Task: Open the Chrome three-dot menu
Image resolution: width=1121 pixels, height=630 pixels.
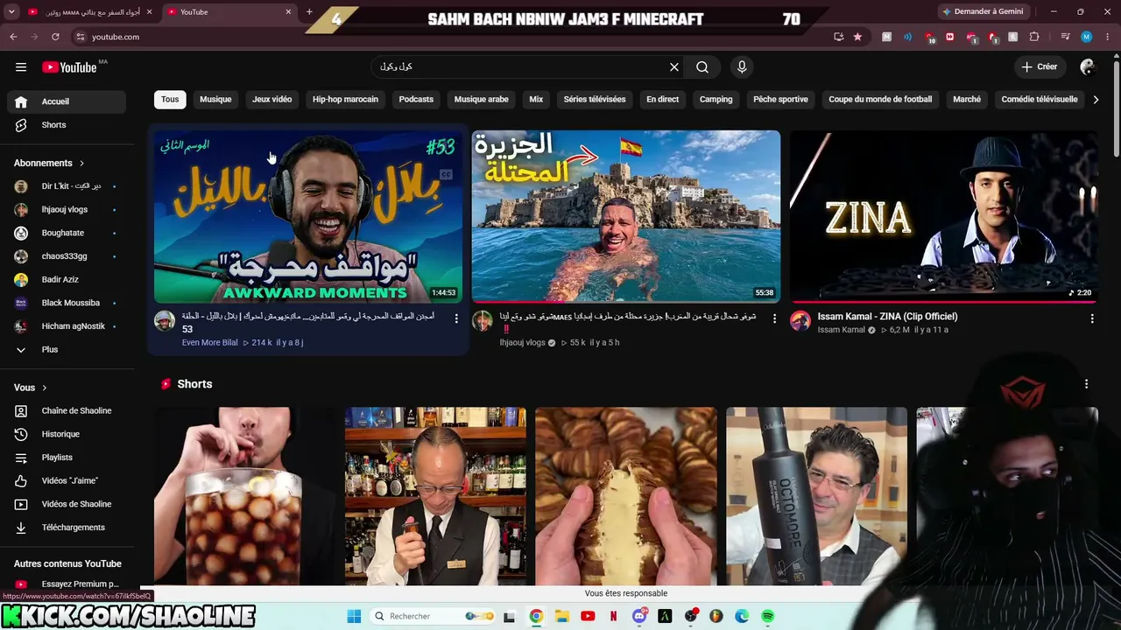Action: click(x=1108, y=37)
